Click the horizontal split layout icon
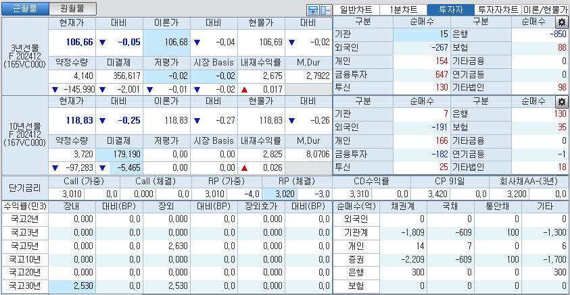570x295 pixels. point(313,10)
